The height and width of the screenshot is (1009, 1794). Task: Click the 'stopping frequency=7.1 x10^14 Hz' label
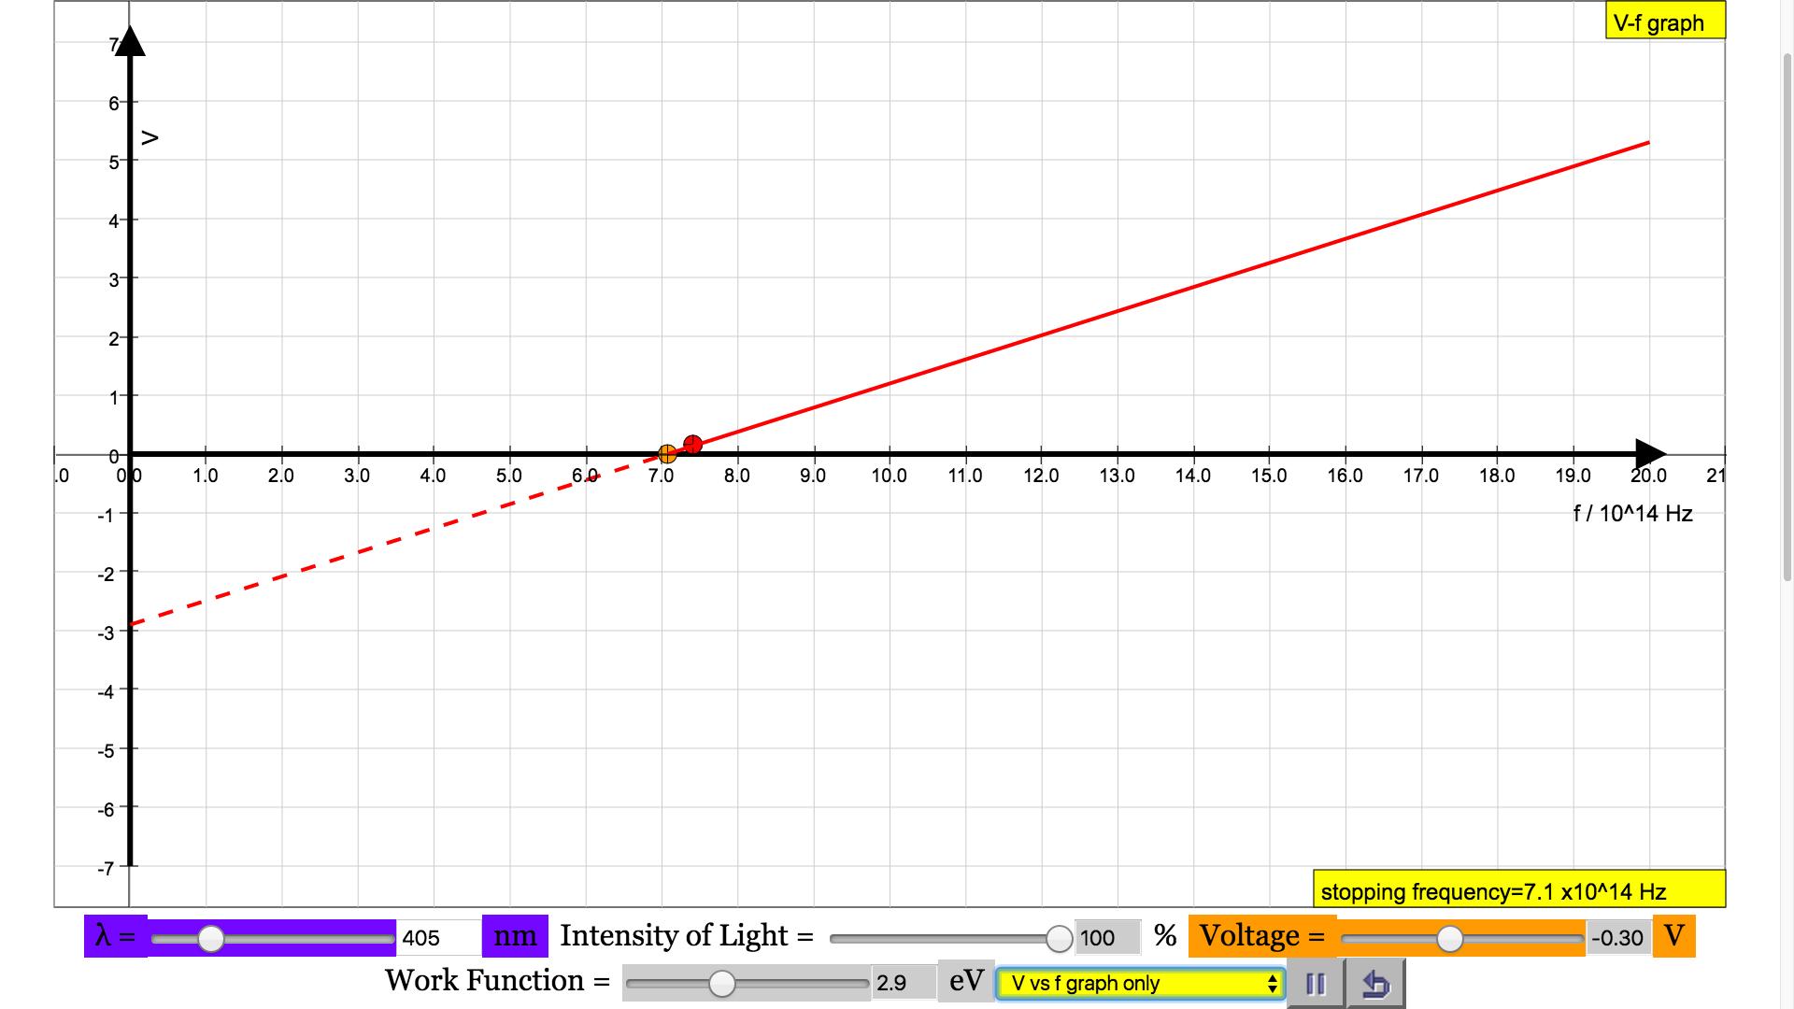click(1519, 890)
